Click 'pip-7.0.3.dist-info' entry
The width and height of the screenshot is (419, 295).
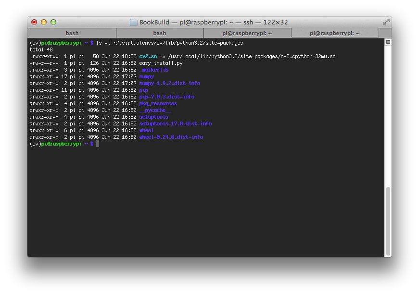[167, 97]
